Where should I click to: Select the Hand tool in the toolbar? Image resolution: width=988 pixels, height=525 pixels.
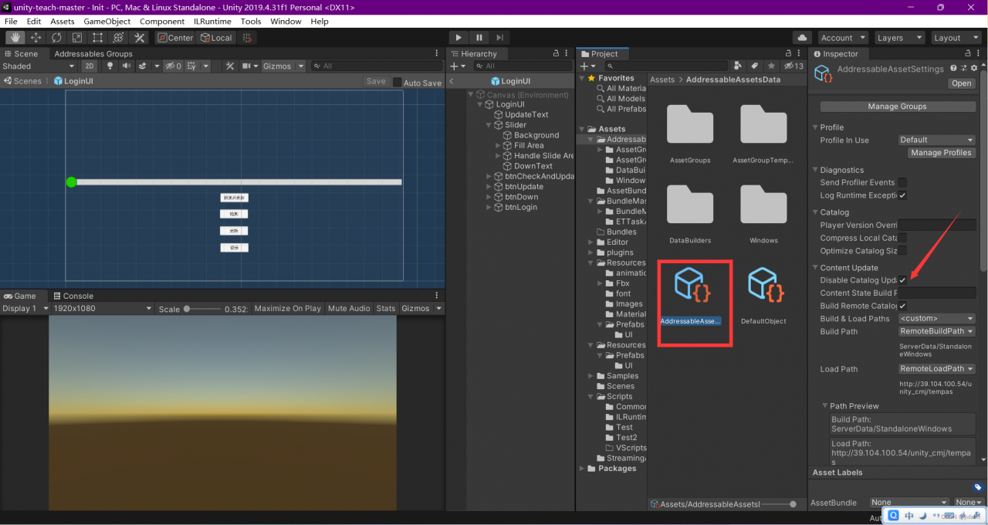tap(15, 38)
